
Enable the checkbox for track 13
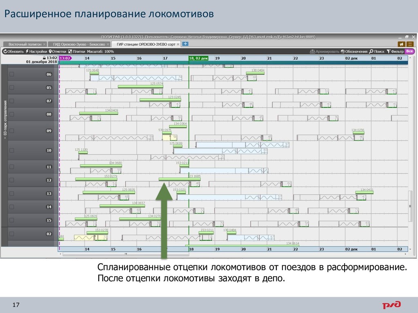tap(12, 194)
